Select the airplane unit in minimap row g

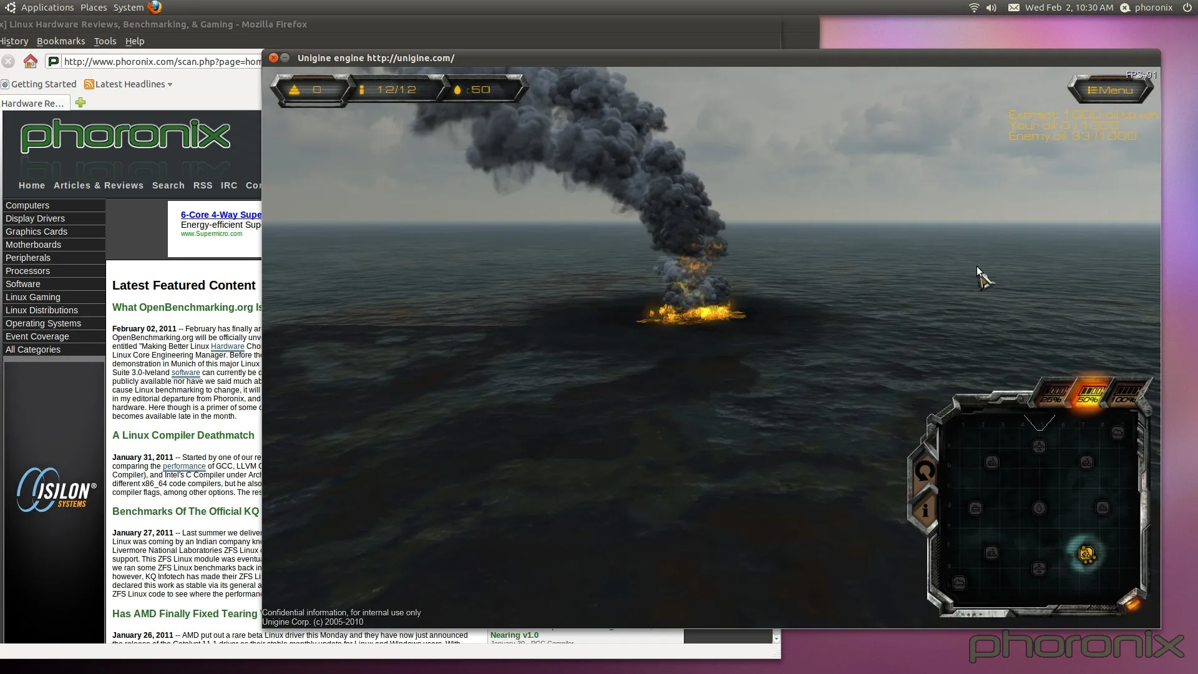tap(1039, 569)
